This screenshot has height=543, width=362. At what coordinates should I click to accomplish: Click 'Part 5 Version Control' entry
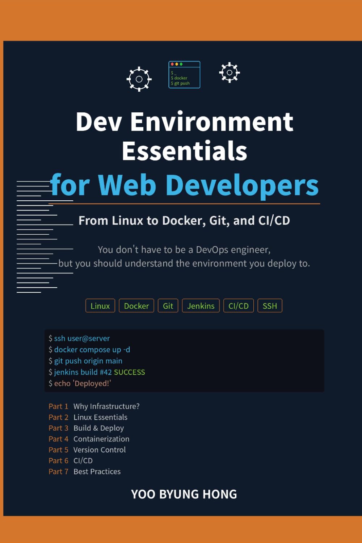pyautogui.click(x=87, y=450)
